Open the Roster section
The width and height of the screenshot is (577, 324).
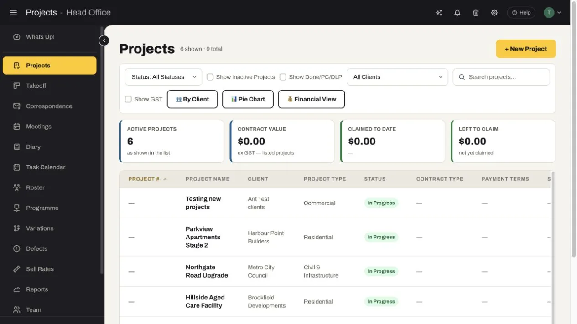point(49,187)
